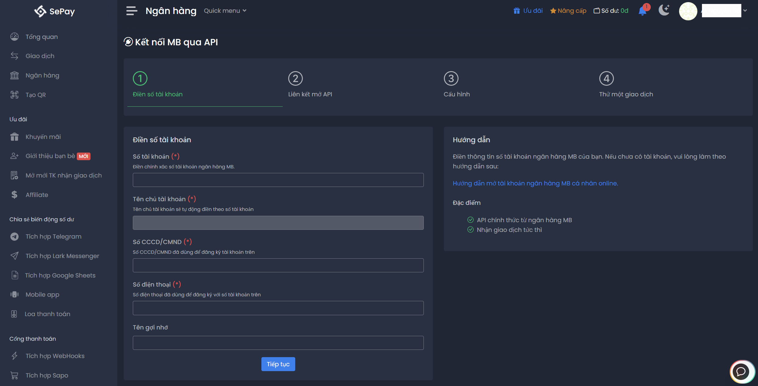Expand the user account dropdown arrow
Screen dimensions: 758x386
[x=745, y=11]
